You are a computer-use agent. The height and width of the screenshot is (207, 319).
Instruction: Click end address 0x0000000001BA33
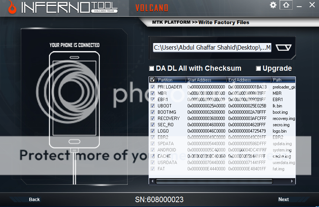tap(247, 87)
